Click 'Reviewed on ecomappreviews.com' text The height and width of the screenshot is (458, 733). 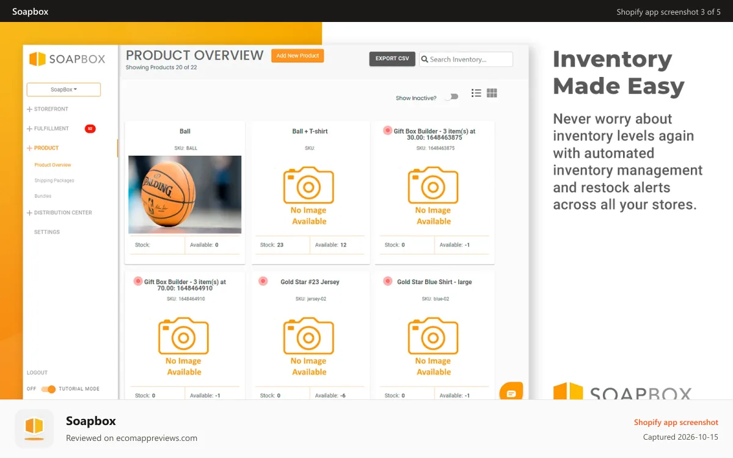131,438
